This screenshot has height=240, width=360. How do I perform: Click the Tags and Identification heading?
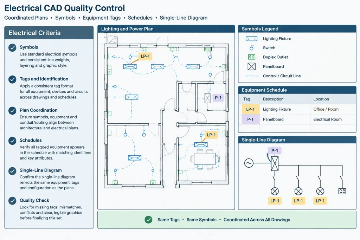click(44, 79)
